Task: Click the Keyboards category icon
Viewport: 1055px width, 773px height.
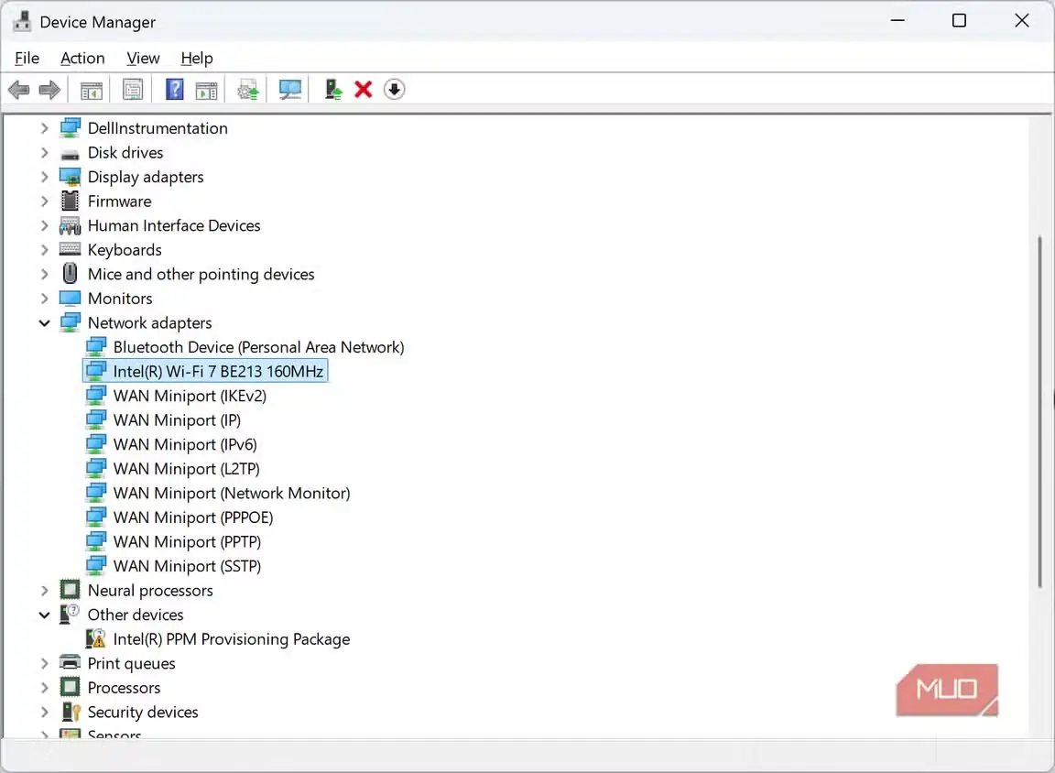Action: [70, 250]
